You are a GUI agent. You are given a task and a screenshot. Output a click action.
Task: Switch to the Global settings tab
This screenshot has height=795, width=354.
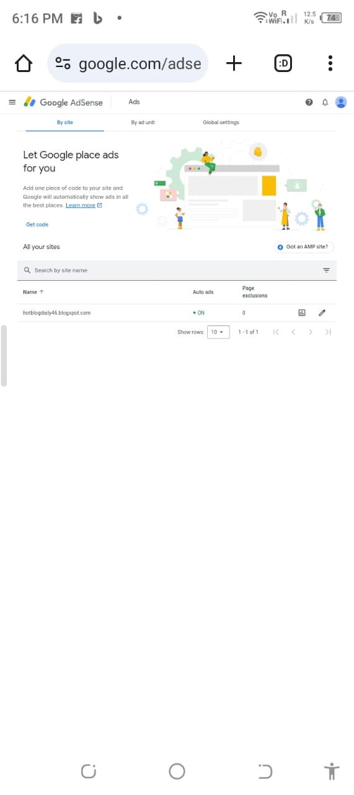[x=221, y=122]
